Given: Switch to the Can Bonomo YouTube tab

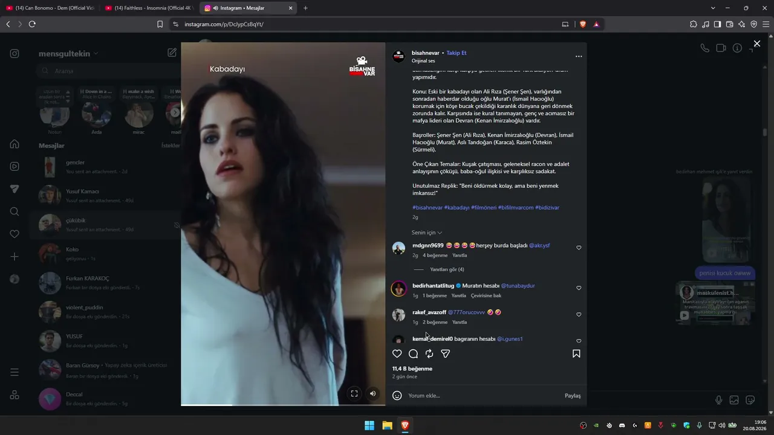Looking at the screenshot, I should coord(50,8).
